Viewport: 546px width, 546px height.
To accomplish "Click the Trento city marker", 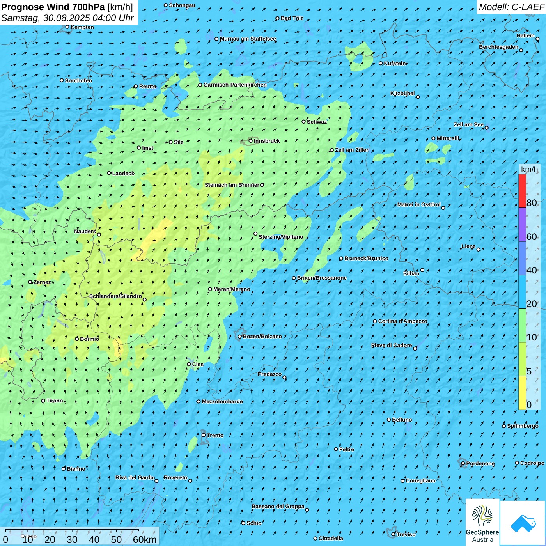I will point(204,435).
